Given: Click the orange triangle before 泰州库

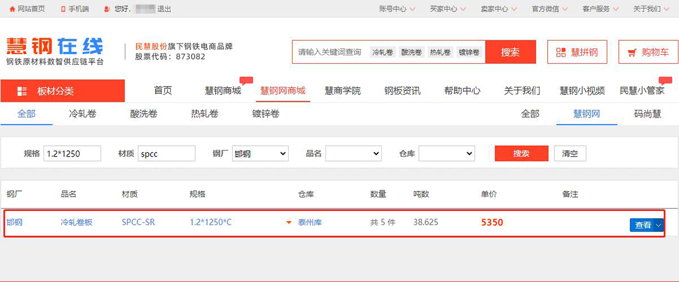Looking at the screenshot, I should (x=290, y=223).
